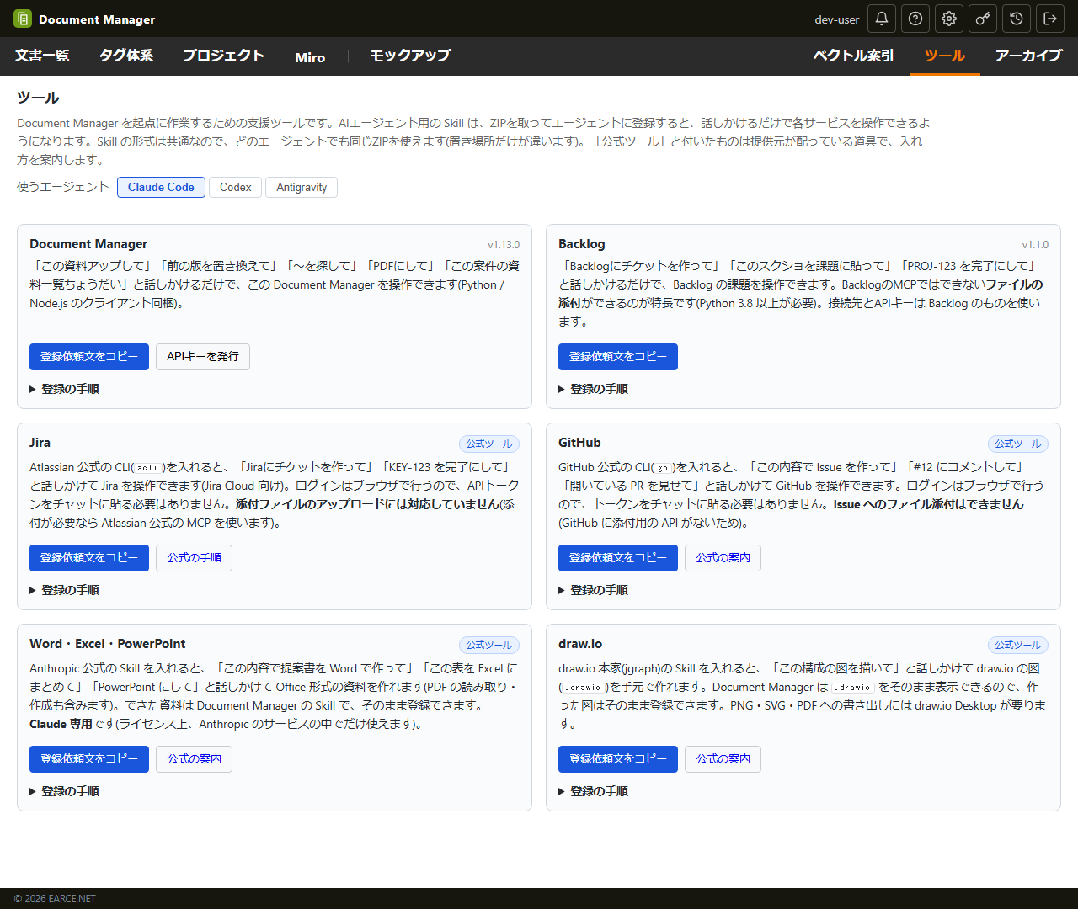Open the モックアップ tab
Viewport: 1078px width, 909px height.
click(410, 56)
